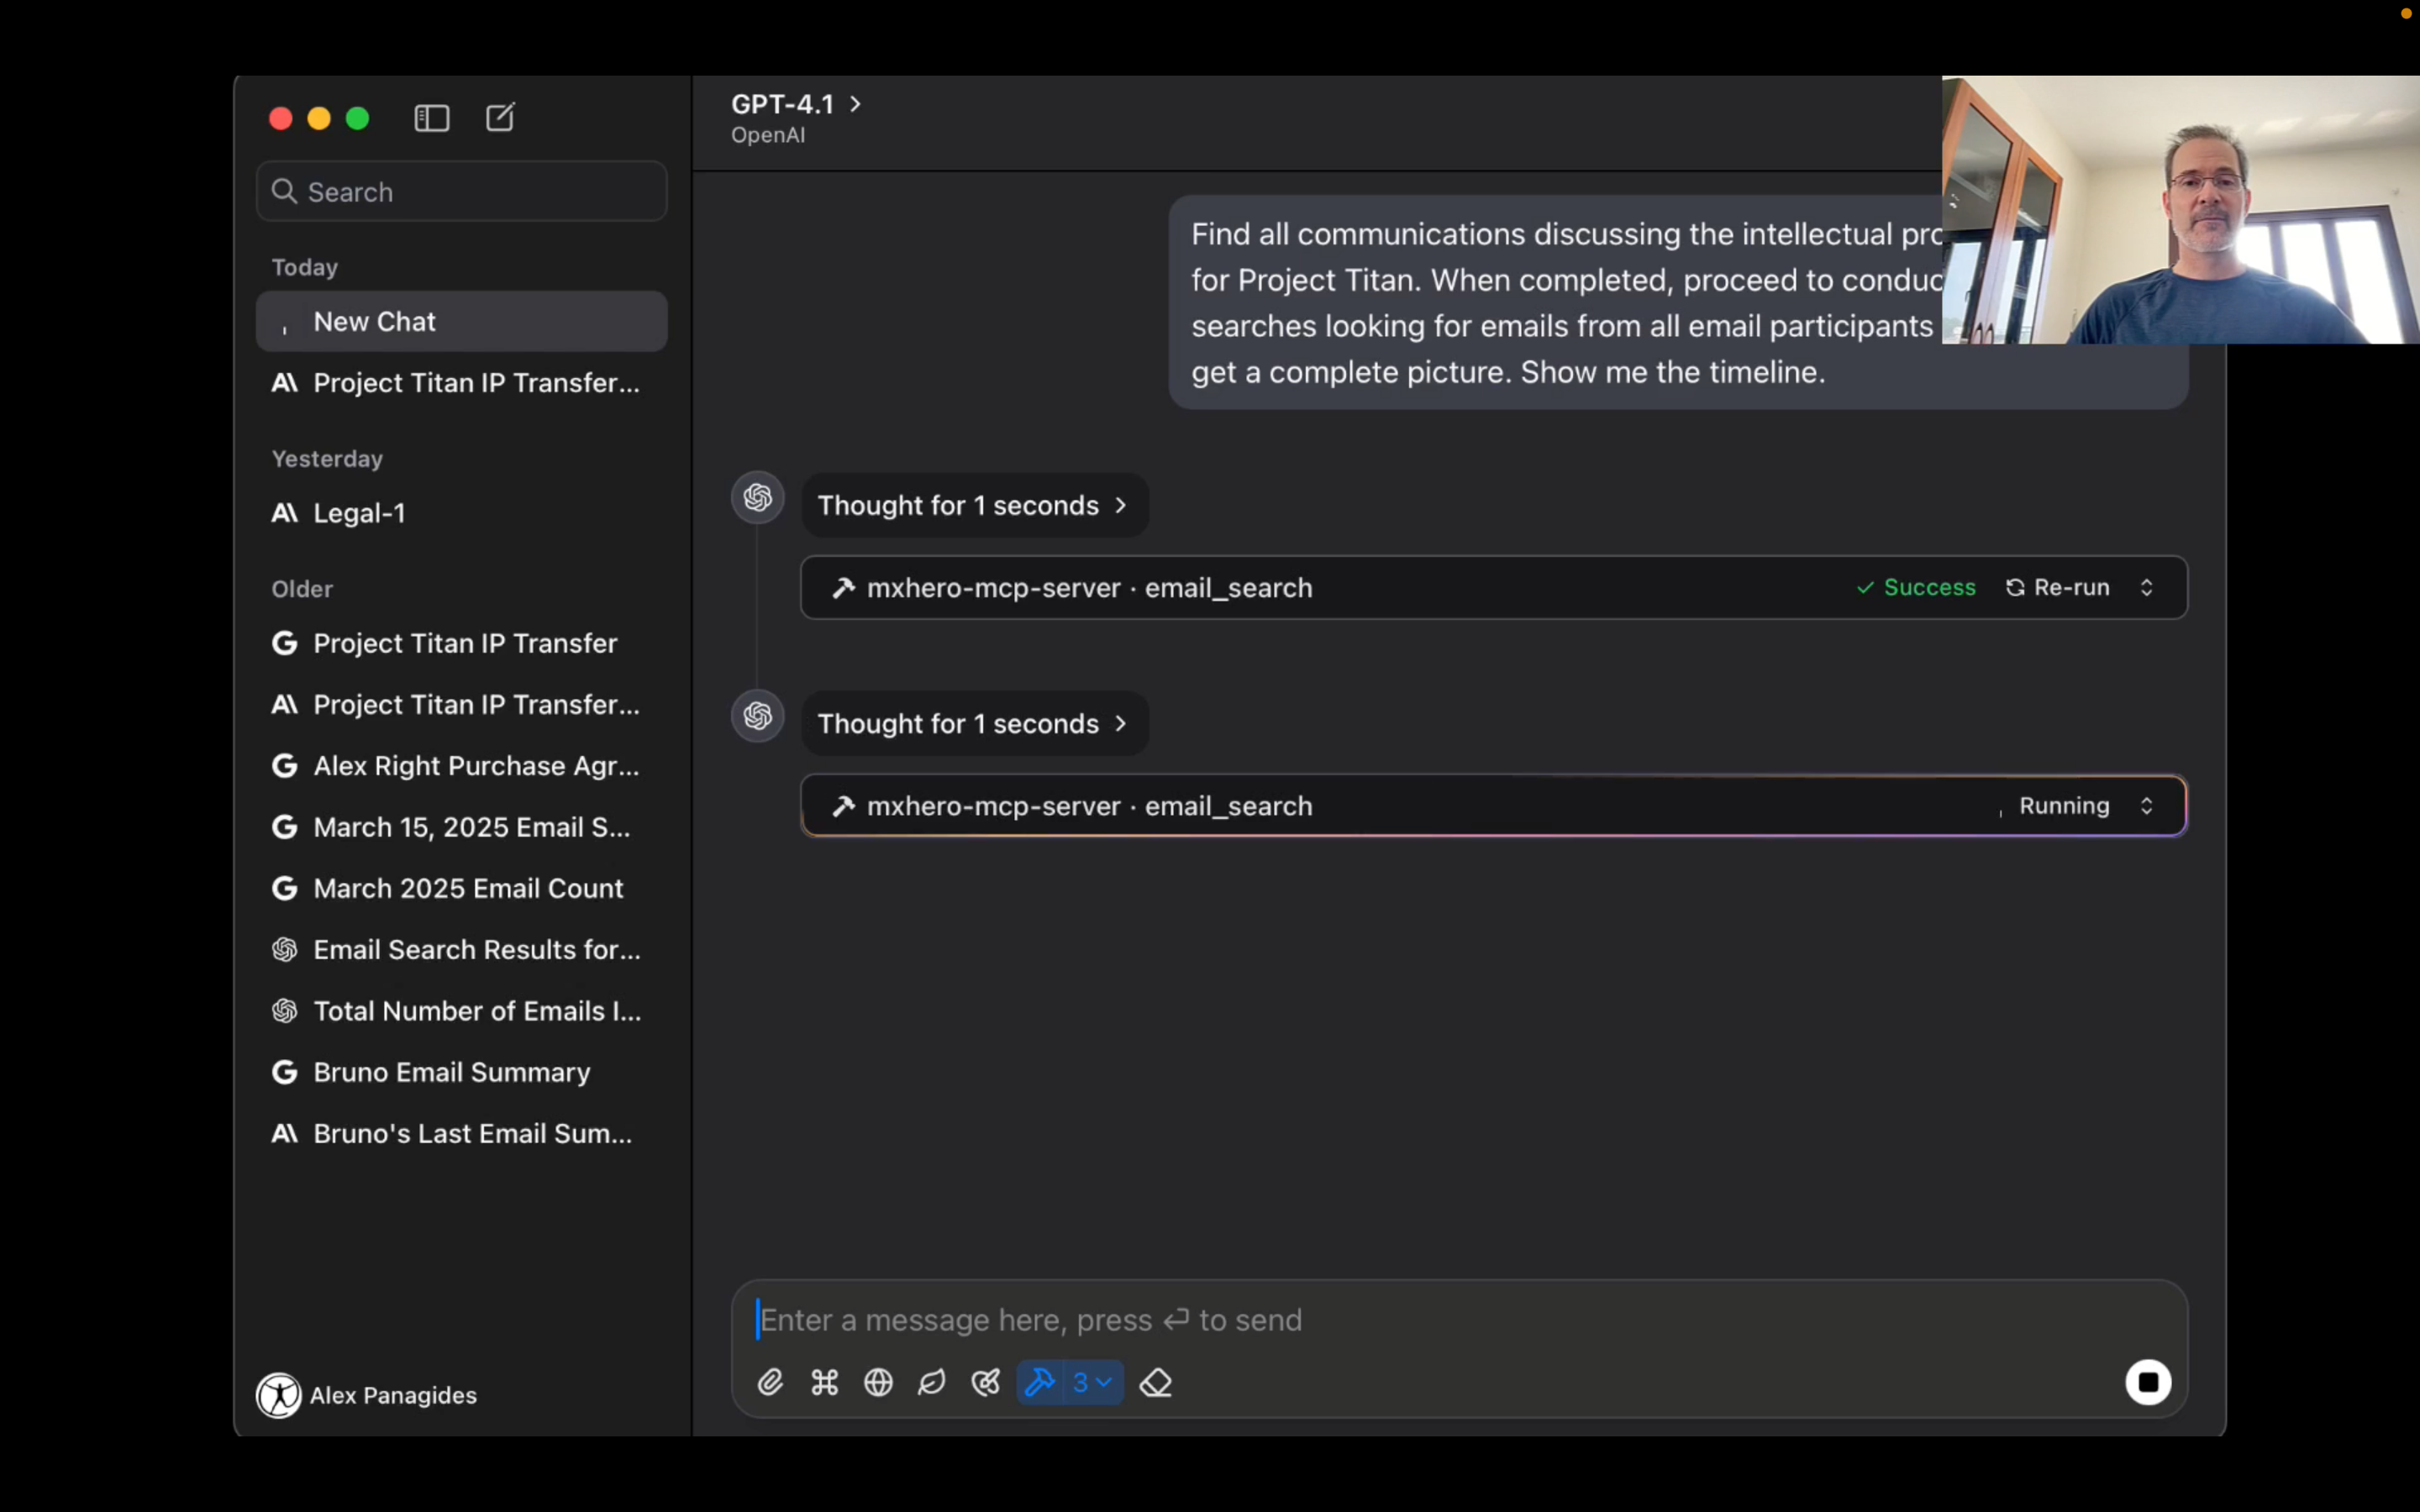Click Google icon beside Bruno Email Summary
Viewport: 2420px width, 1512px height.
(x=284, y=1072)
